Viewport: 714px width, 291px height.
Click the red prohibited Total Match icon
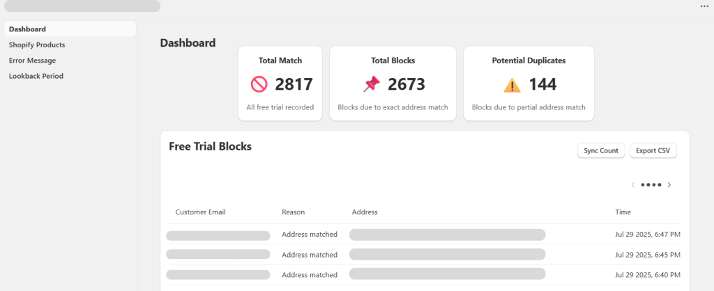(259, 84)
